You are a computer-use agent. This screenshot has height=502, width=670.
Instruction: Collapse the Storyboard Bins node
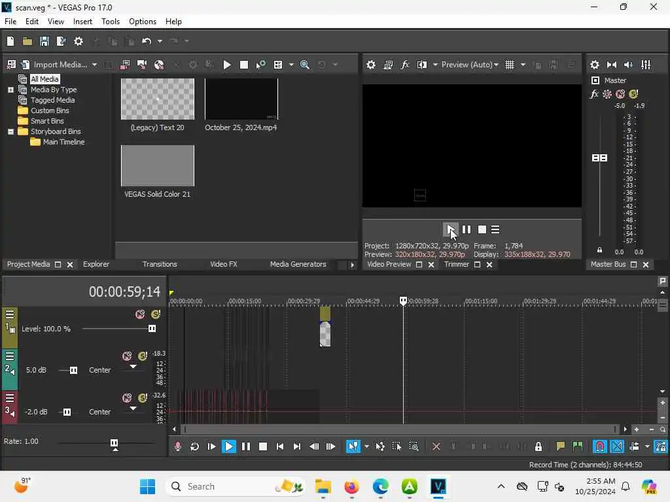point(10,131)
